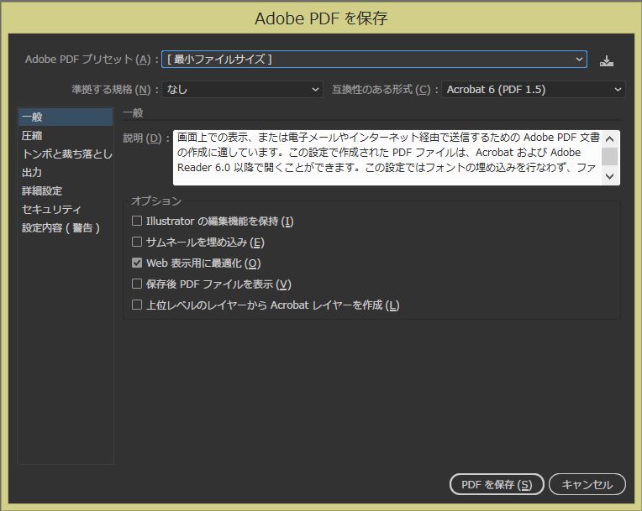Enable 保存後 PDF ファイルを表示 checkbox

[x=137, y=284]
